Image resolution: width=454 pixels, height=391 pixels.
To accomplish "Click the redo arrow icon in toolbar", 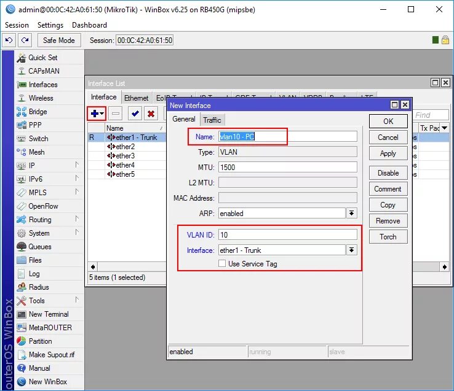I will [25, 40].
